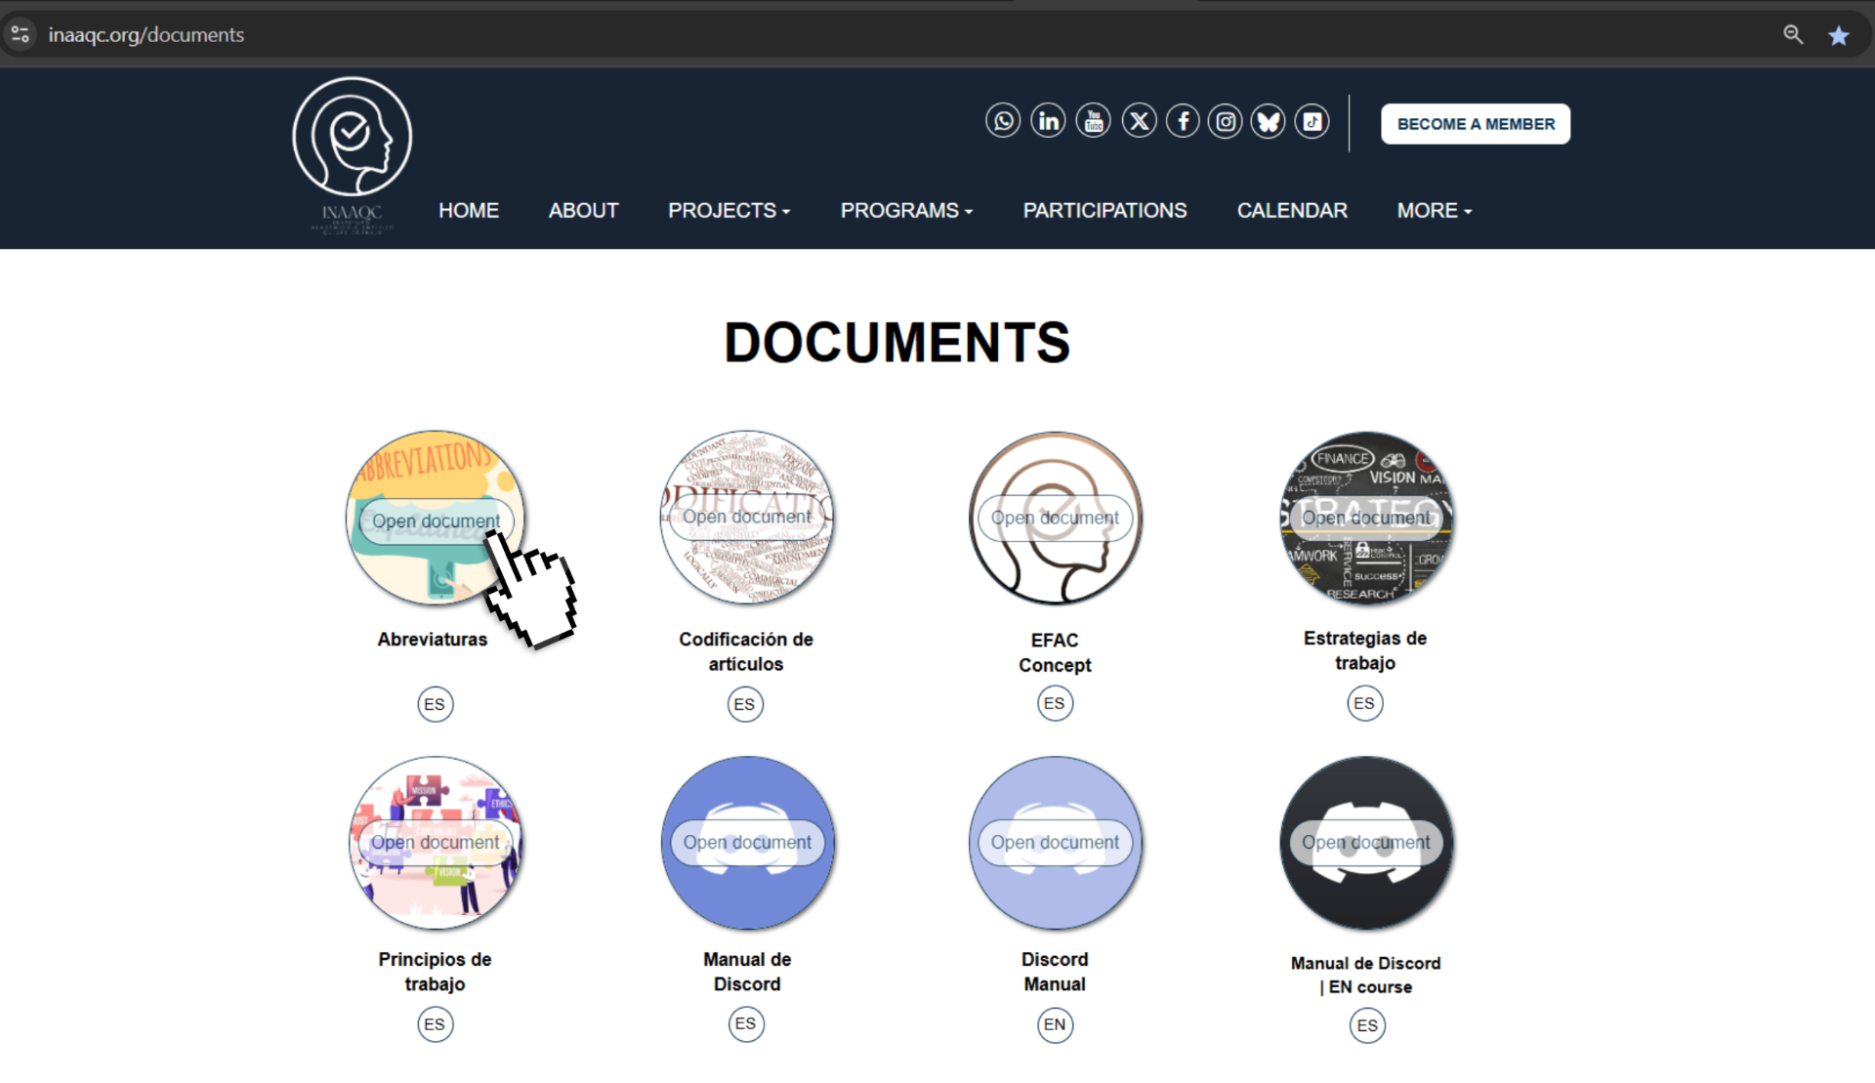Open the YouTube channel icon

click(1094, 121)
